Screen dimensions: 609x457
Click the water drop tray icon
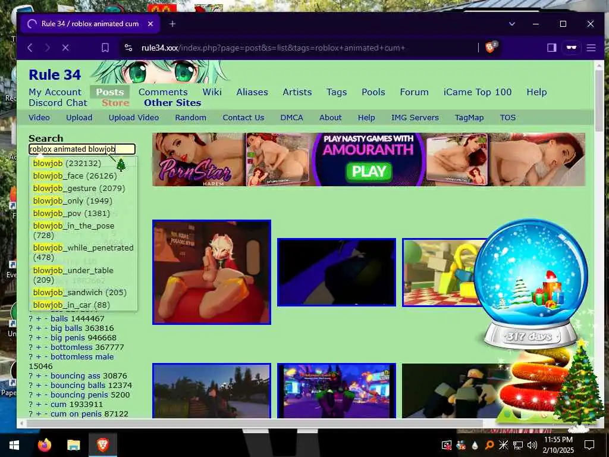click(475, 445)
